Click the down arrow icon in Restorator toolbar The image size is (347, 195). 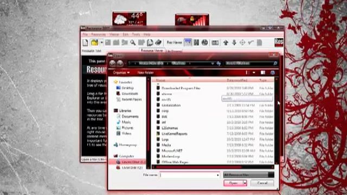click(x=234, y=42)
